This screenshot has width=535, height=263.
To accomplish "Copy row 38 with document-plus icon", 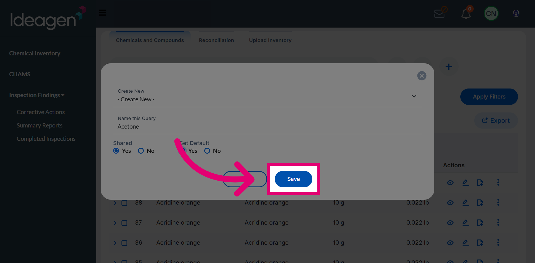I will pos(480,203).
